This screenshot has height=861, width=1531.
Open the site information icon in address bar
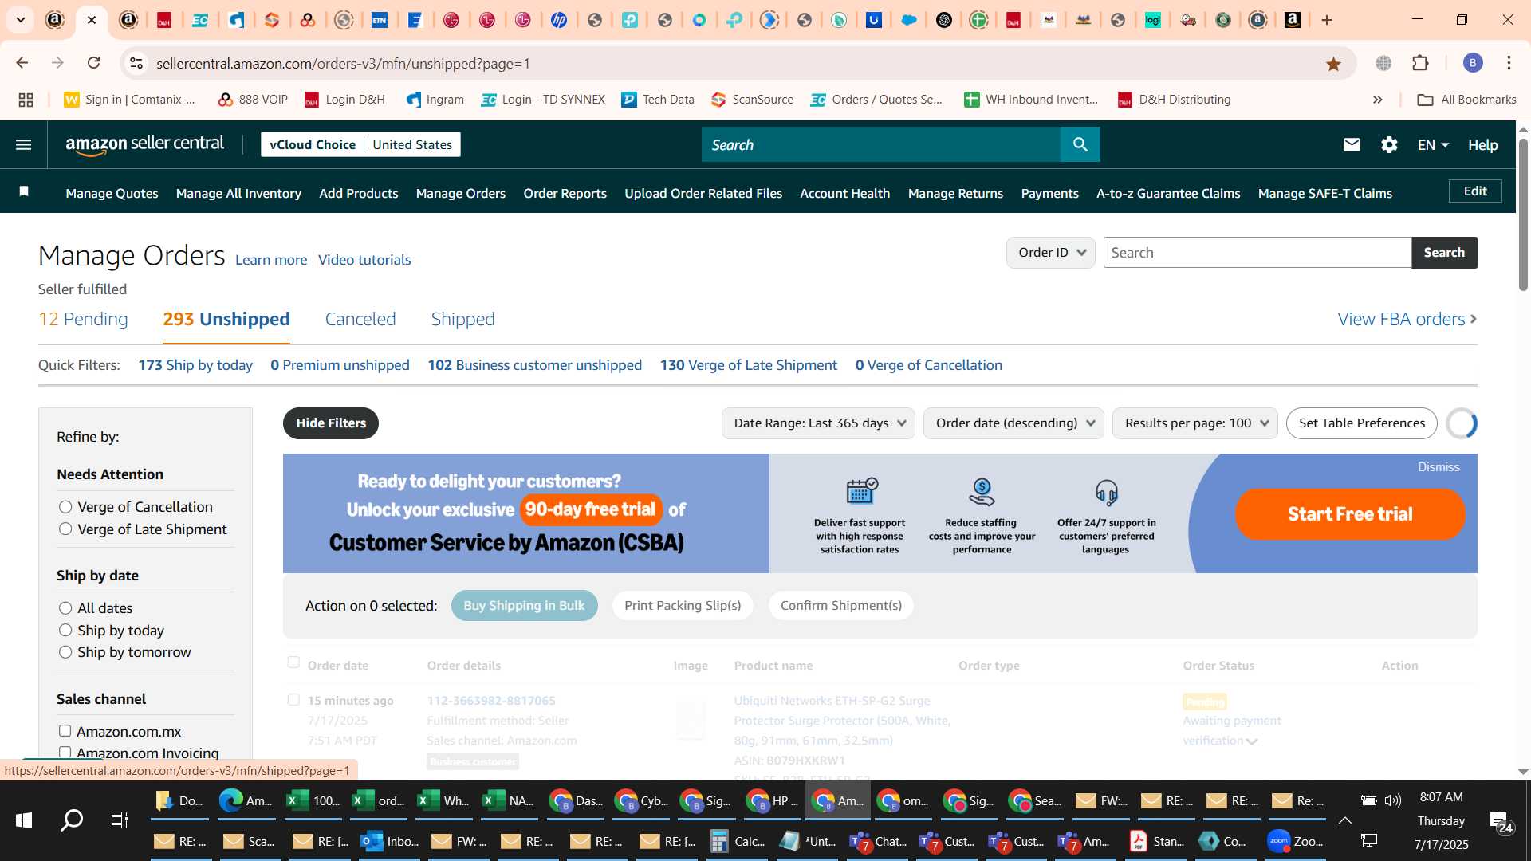coord(136,63)
